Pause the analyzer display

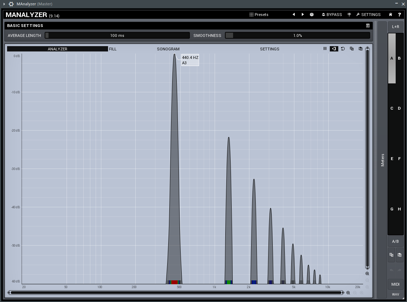pos(325,49)
